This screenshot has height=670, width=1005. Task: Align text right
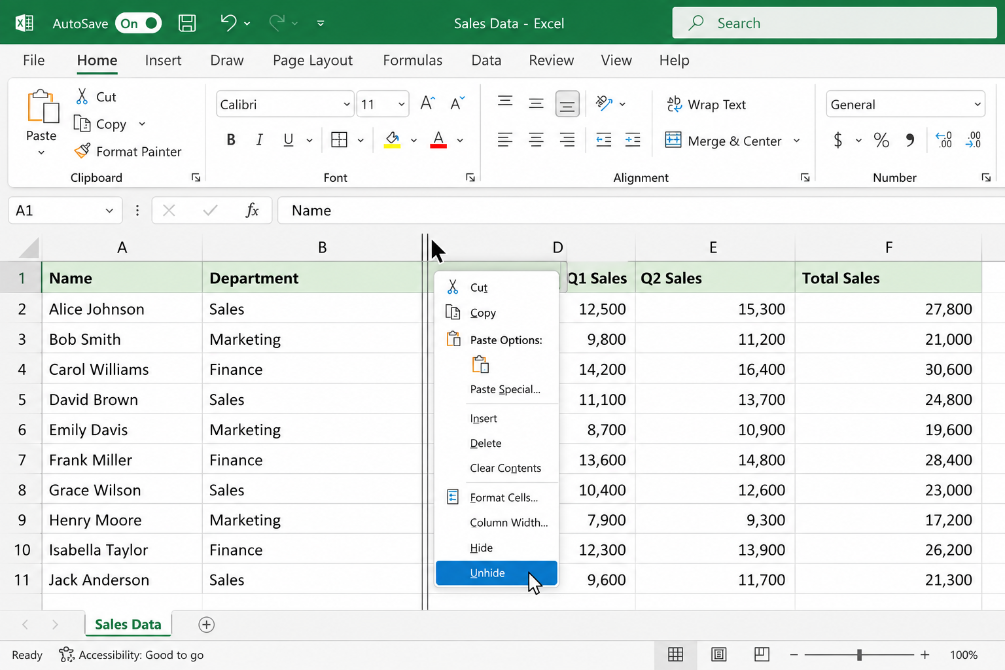pos(567,139)
